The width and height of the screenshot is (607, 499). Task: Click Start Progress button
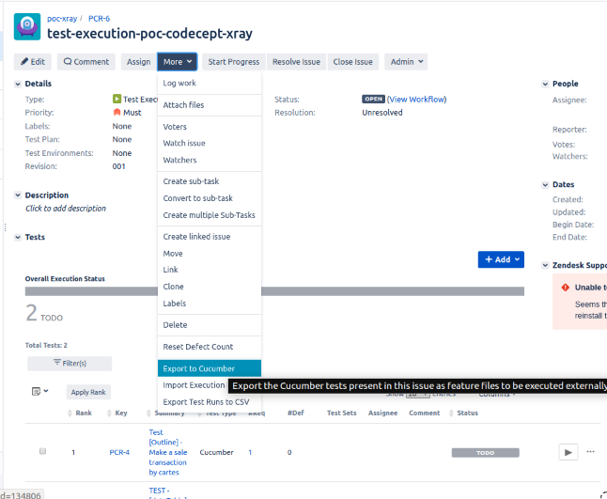(234, 62)
